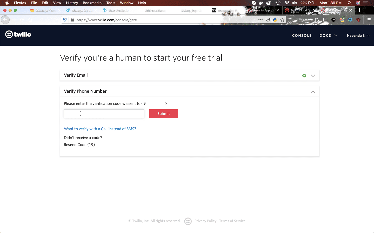This screenshot has height=233, width=374.
Task: Open the Edit menu
Action: pyautogui.click(x=45, y=3)
